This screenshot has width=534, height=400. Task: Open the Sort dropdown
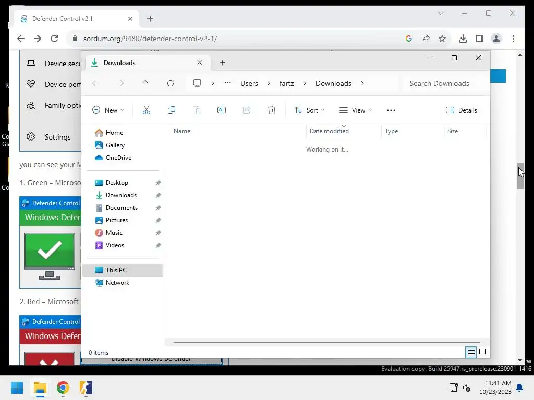[309, 110]
